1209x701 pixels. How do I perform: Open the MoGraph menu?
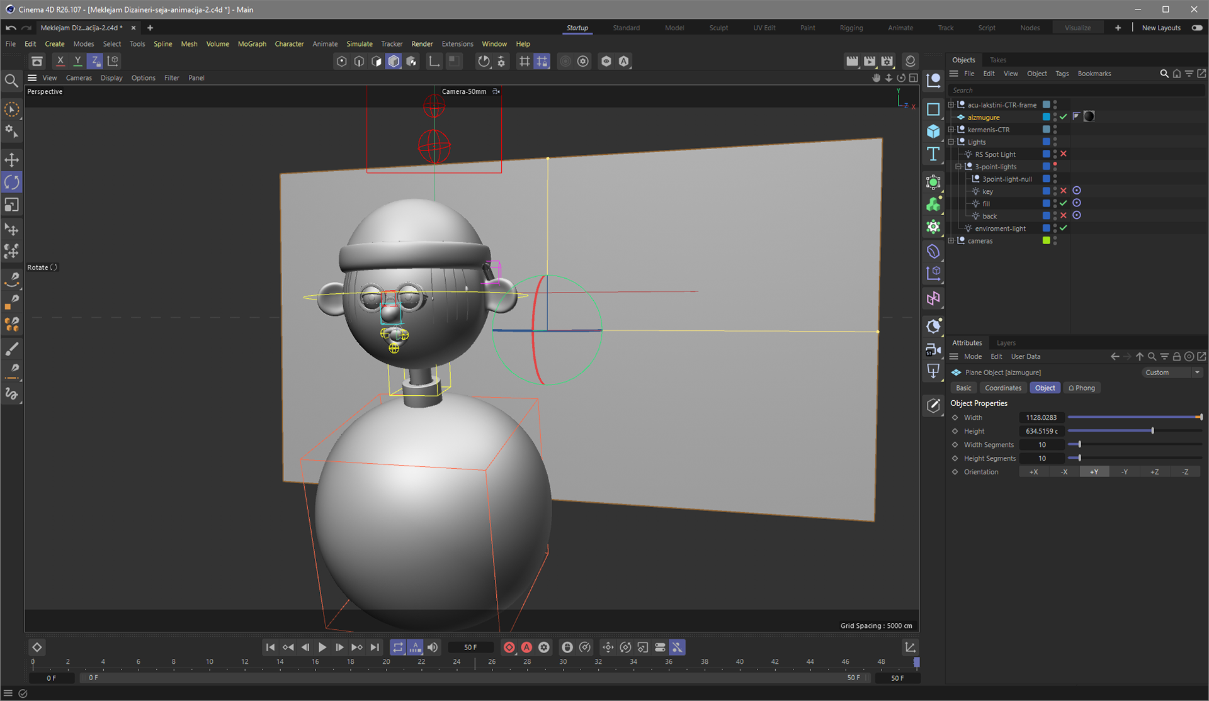coord(252,44)
